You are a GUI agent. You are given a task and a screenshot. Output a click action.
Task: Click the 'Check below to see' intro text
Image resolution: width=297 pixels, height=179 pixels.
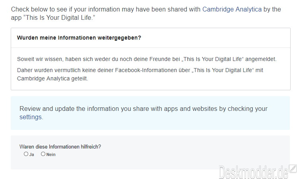(146, 13)
